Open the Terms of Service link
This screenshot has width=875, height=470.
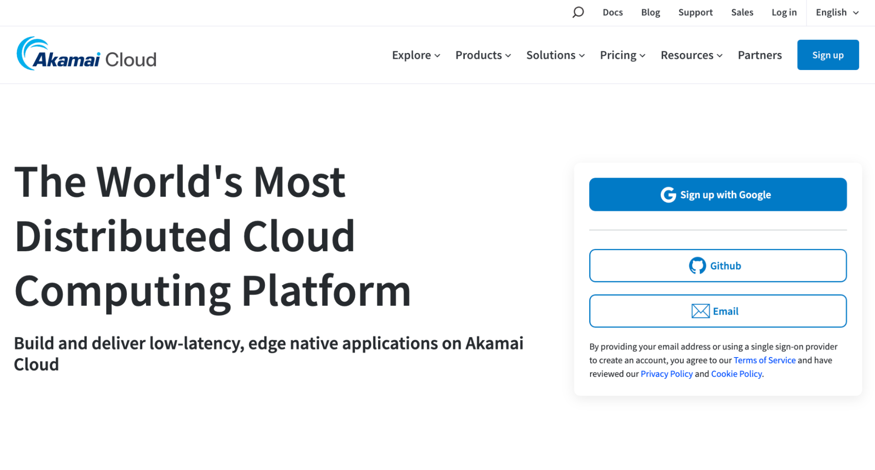pyautogui.click(x=764, y=360)
